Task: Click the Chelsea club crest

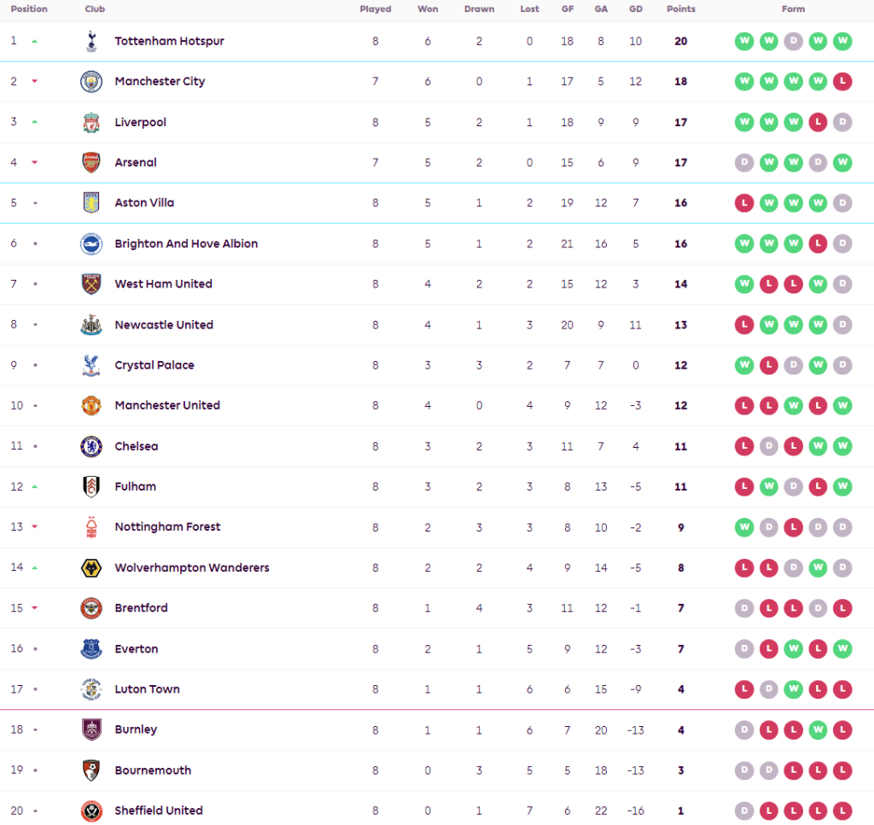Action: click(91, 446)
